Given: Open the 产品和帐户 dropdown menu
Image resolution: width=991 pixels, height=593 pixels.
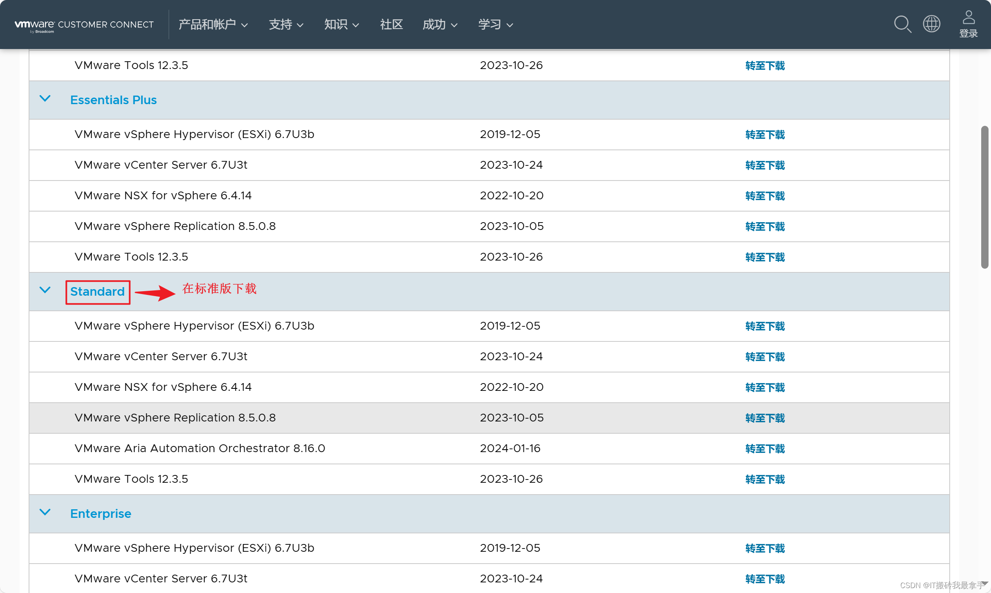Looking at the screenshot, I should click(213, 25).
